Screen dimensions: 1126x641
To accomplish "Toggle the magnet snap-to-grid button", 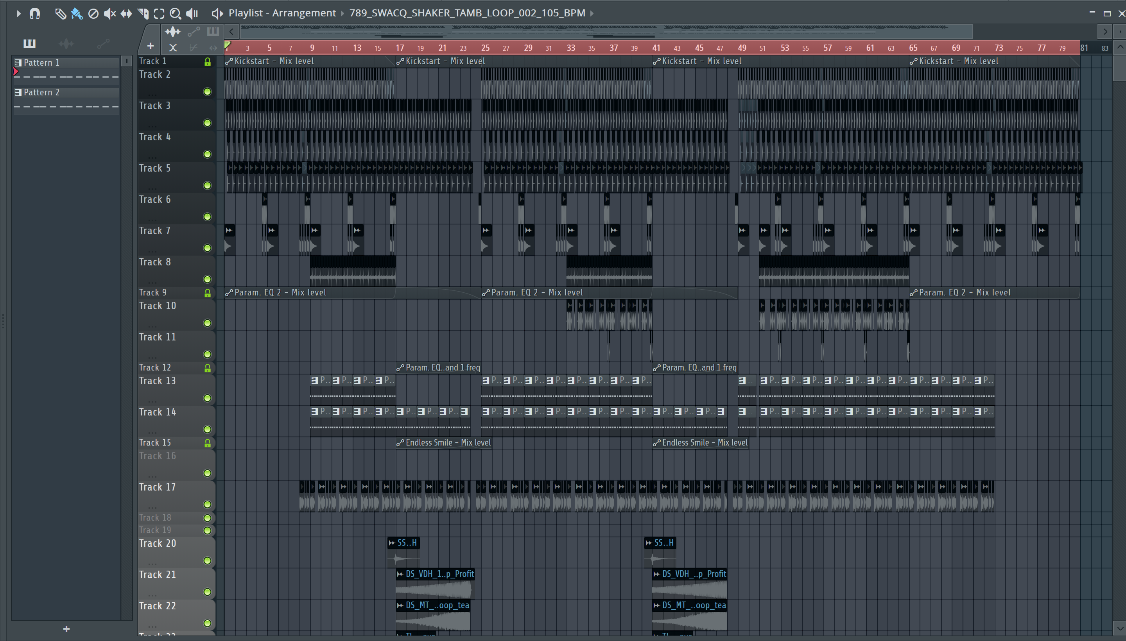I will [35, 14].
